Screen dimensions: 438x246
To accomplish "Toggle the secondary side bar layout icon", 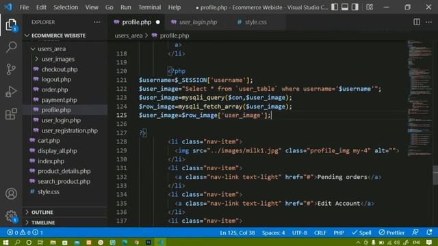I will click(x=355, y=7).
